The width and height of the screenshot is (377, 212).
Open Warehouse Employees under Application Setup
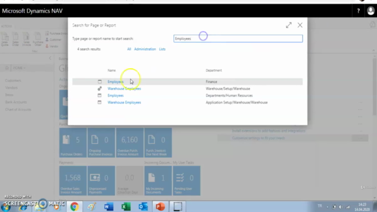click(124, 102)
